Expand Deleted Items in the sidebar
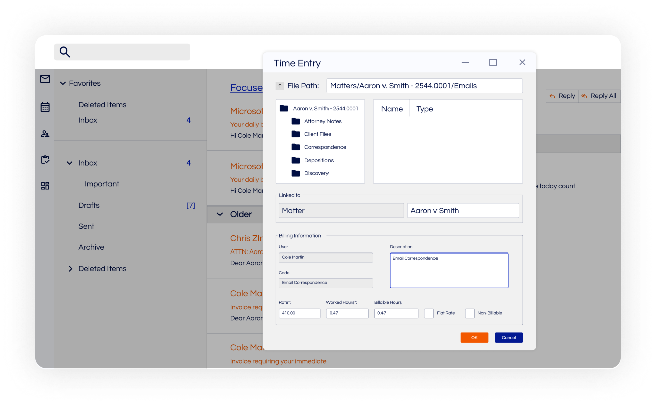 click(70, 268)
